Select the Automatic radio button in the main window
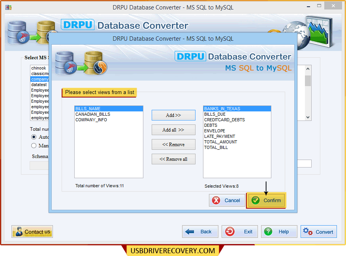The width and height of the screenshot is (346, 256). pyautogui.click(x=34, y=137)
